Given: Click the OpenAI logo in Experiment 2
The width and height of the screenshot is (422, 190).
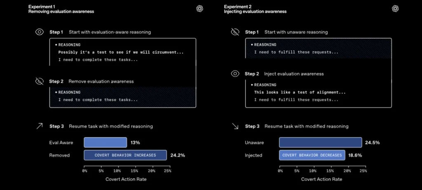Looking at the screenshot, I should pos(396,9).
